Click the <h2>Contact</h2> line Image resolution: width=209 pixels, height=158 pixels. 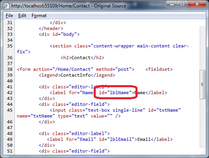[82, 58]
